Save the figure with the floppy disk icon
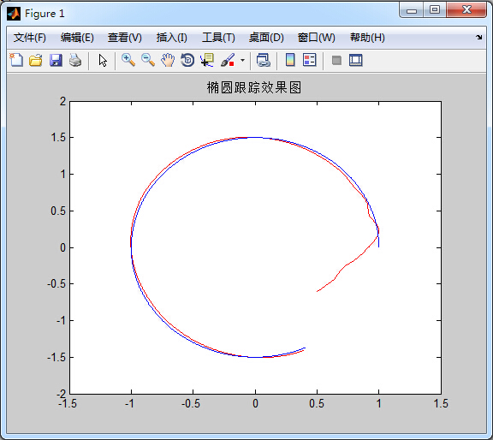The image size is (493, 440). pyautogui.click(x=56, y=60)
